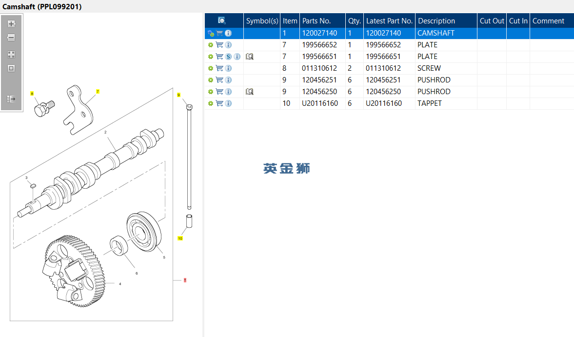This screenshot has width=574, height=337.
Task: Click the gears icon in CAMSHAFT row
Action: pos(211,33)
